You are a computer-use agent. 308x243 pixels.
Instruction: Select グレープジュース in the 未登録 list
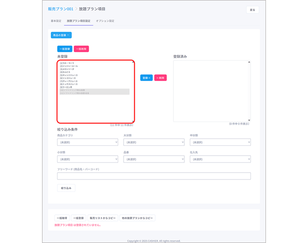click(x=94, y=81)
